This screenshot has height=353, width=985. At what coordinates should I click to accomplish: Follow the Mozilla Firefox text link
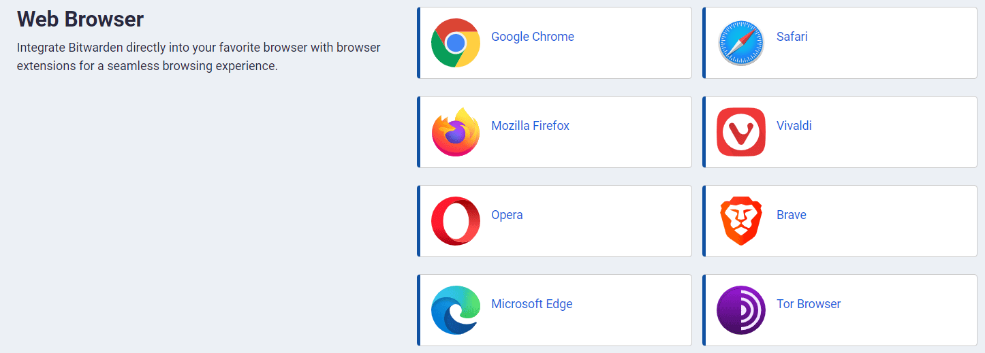point(530,126)
